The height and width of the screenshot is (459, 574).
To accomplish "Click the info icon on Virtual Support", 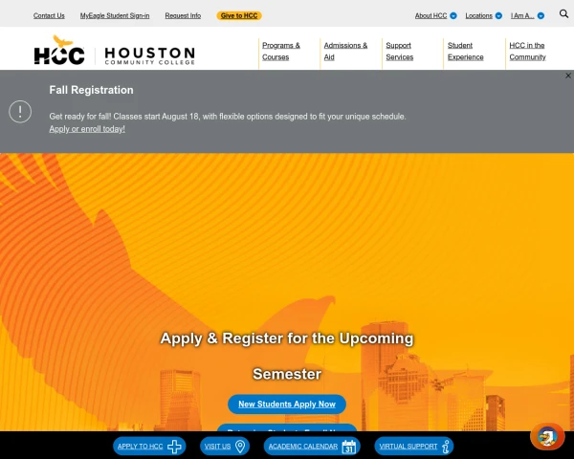I will pos(446,447).
